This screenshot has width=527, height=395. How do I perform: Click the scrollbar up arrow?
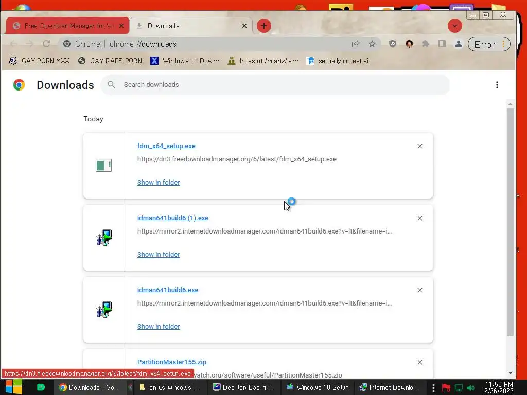click(510, 104)
